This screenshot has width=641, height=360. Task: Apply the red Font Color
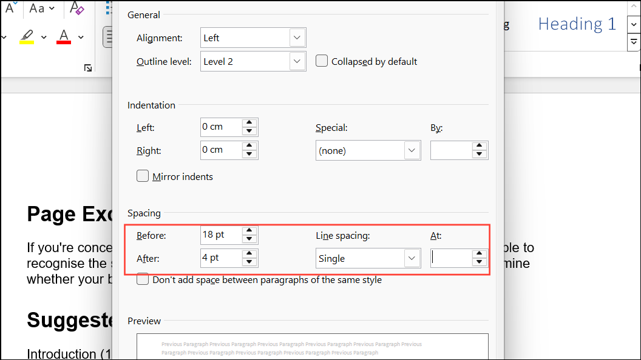point(63,38)
